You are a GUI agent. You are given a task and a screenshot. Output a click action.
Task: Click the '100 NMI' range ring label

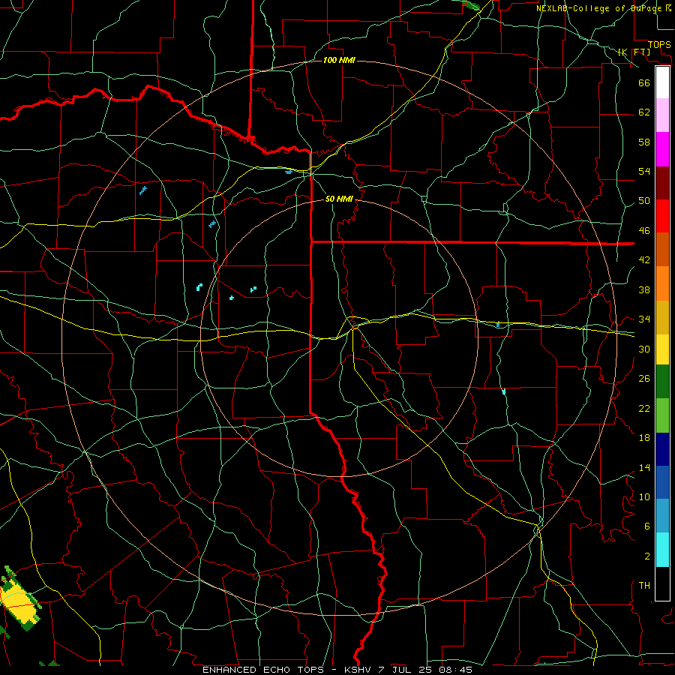pyautogui.click(x=339, y=60)
